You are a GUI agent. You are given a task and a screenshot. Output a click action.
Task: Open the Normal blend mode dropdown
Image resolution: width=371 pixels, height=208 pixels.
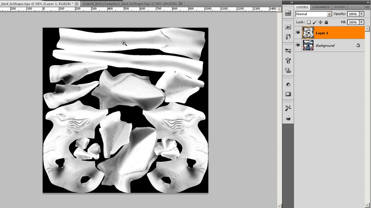tap(313, 14)
